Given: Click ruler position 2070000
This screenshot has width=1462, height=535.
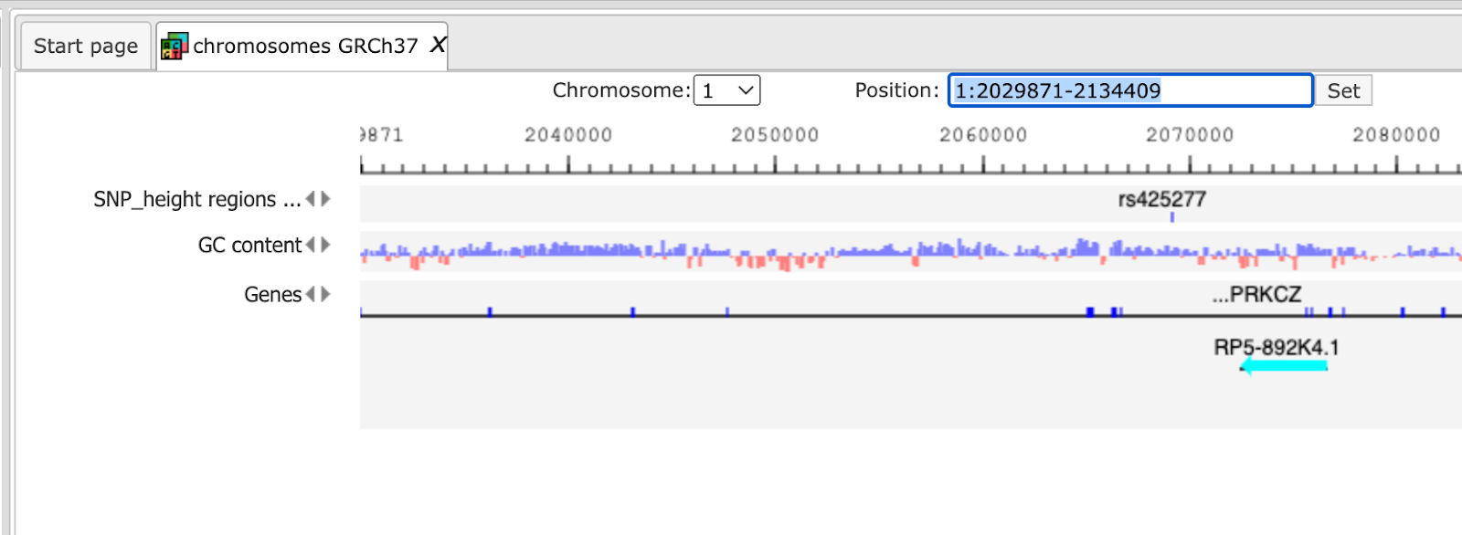Looking at the screenshot, I should coord(1190,135).
